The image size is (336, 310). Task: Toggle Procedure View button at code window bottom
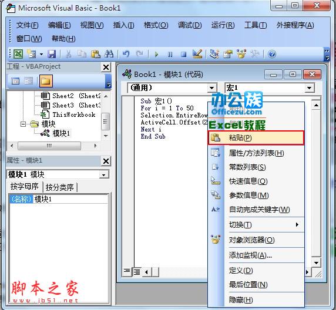point(127,272)
